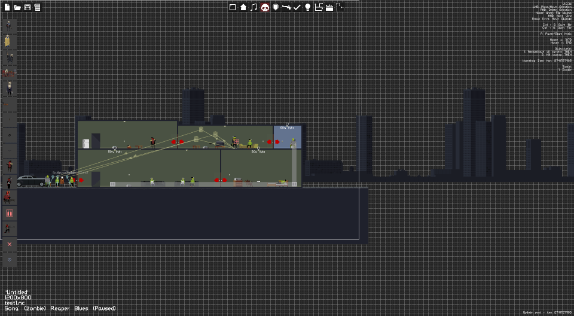This screenshot has width=574, height=316.
Task: Select song title text in status area
Action: 60,308
